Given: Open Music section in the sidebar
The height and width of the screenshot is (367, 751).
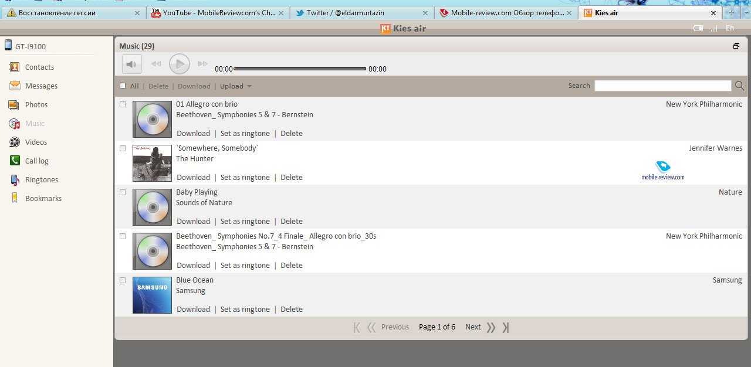Looking at the screenshot, I should tap(27, 124).
